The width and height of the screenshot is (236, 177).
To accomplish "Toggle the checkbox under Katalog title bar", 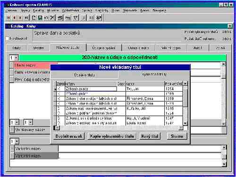I will click(x=7, y=39).
